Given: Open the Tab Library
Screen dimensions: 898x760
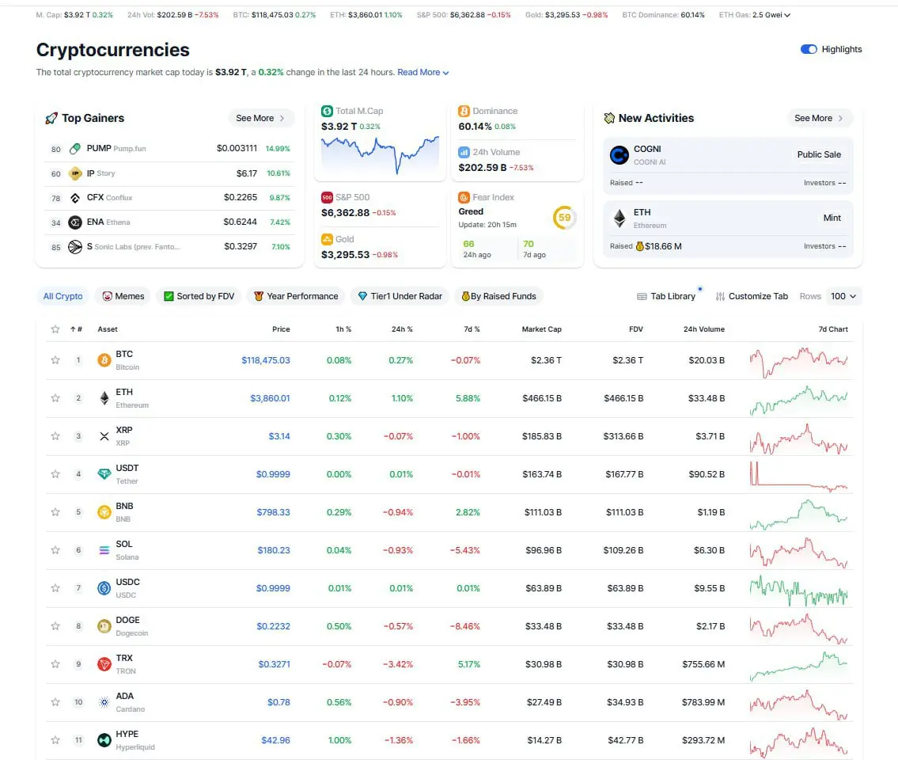Looking at the screenshot, I should coord(666,296).
